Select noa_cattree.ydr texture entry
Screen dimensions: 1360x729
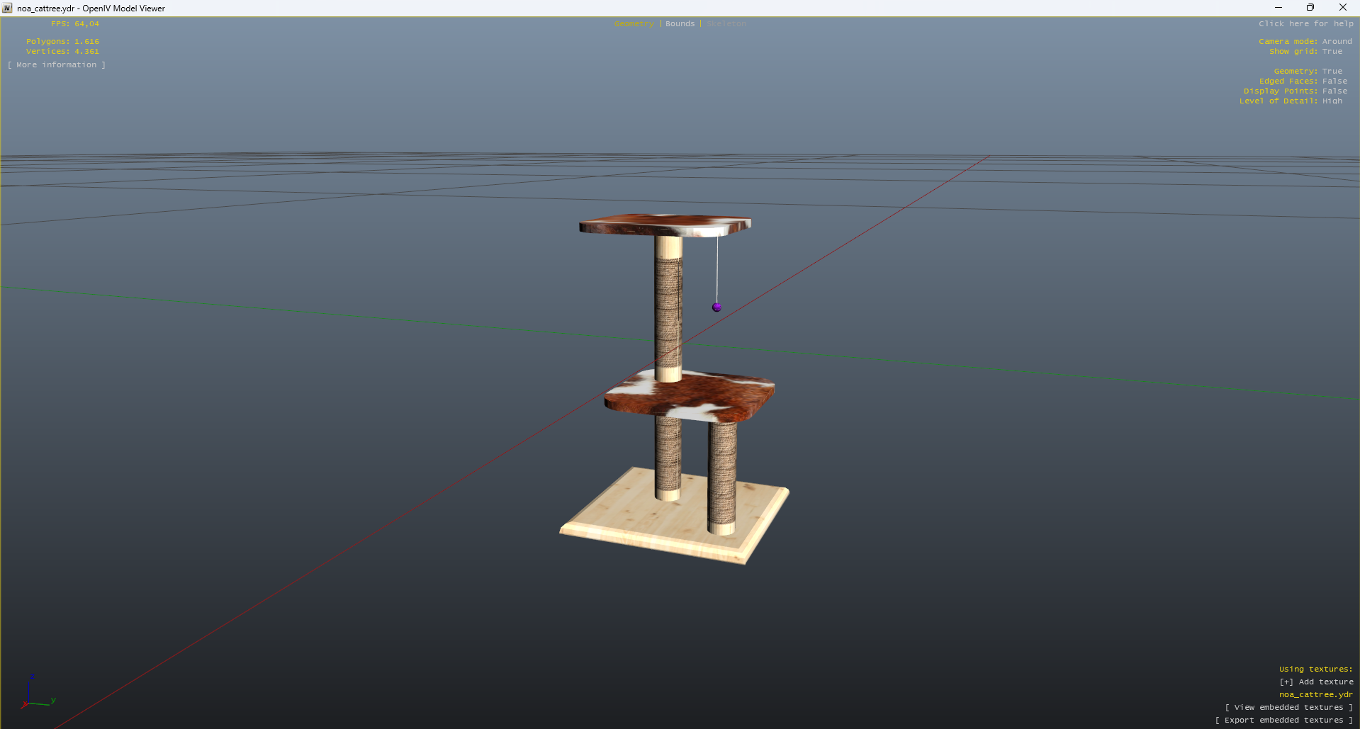click(x=1316, y=695)
